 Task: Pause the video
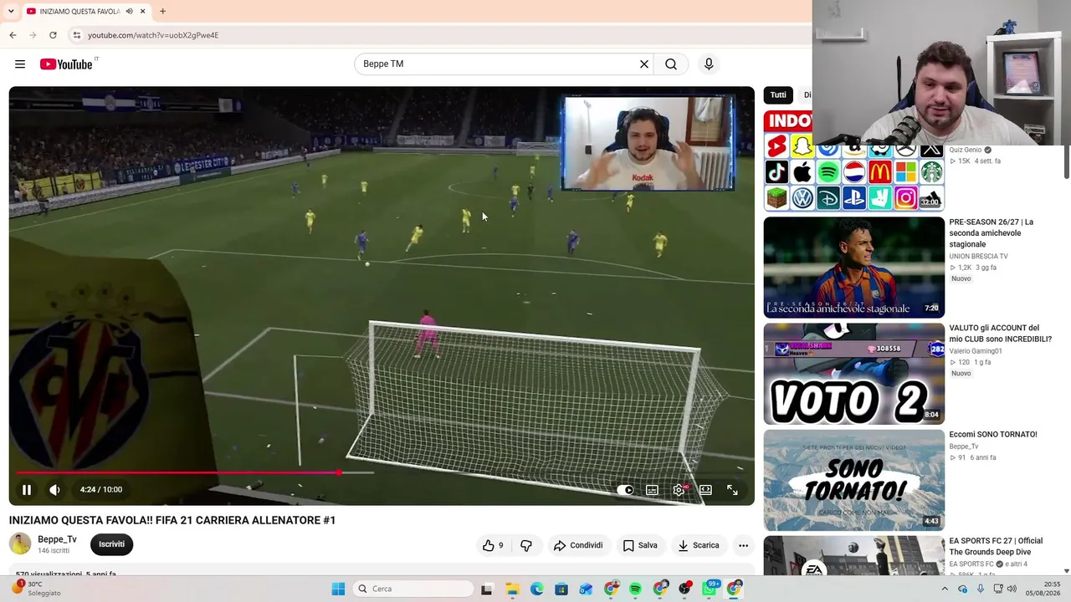pos(27,490)
